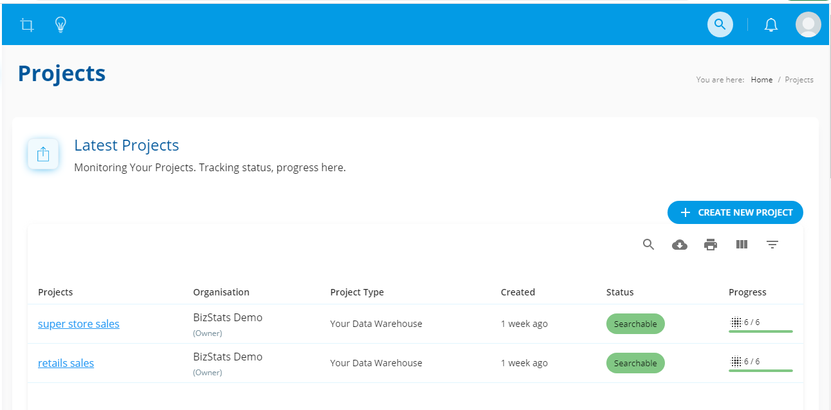Click the Searchable badge for super store sales
The image size is (831, 410).
(635, 324)
